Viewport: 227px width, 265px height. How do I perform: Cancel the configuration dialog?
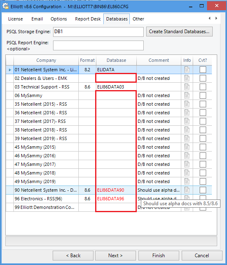pos(202,256)
